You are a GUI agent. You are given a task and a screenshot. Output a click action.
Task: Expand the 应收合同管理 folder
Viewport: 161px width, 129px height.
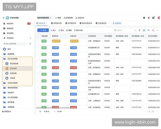click(10, 83)
